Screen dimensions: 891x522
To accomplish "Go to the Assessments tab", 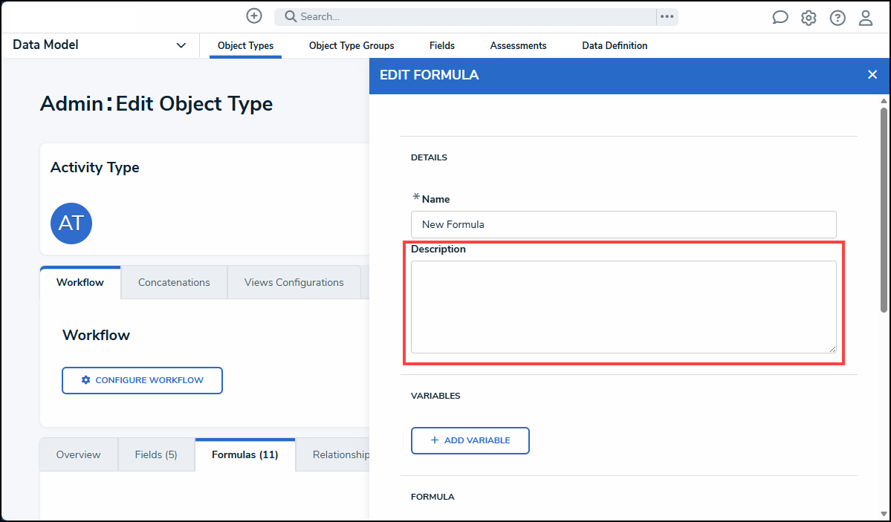I will [x=518, y=45].
